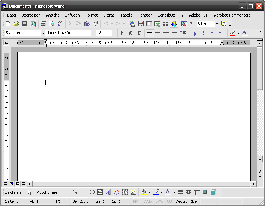Click the vertical scrollbar down arrow
The height and width of the screenshot is (206, 265).
pos(260,159)
